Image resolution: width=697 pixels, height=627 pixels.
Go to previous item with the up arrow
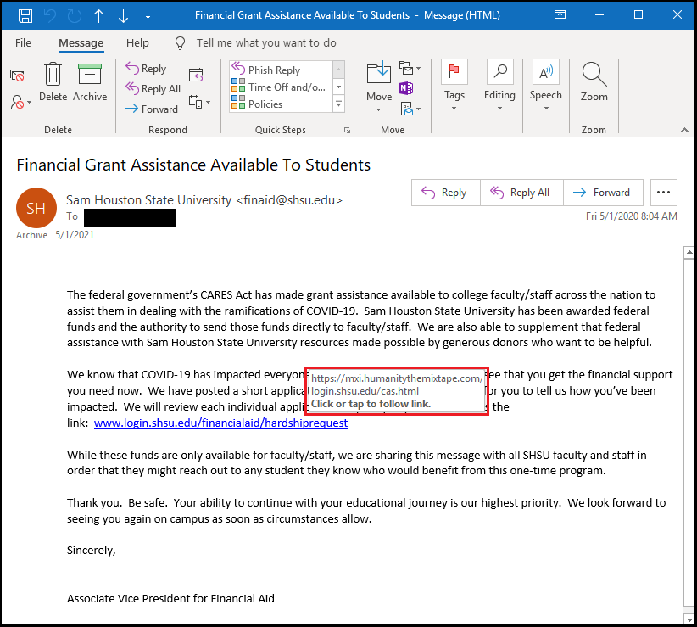[x=99, y=15]
